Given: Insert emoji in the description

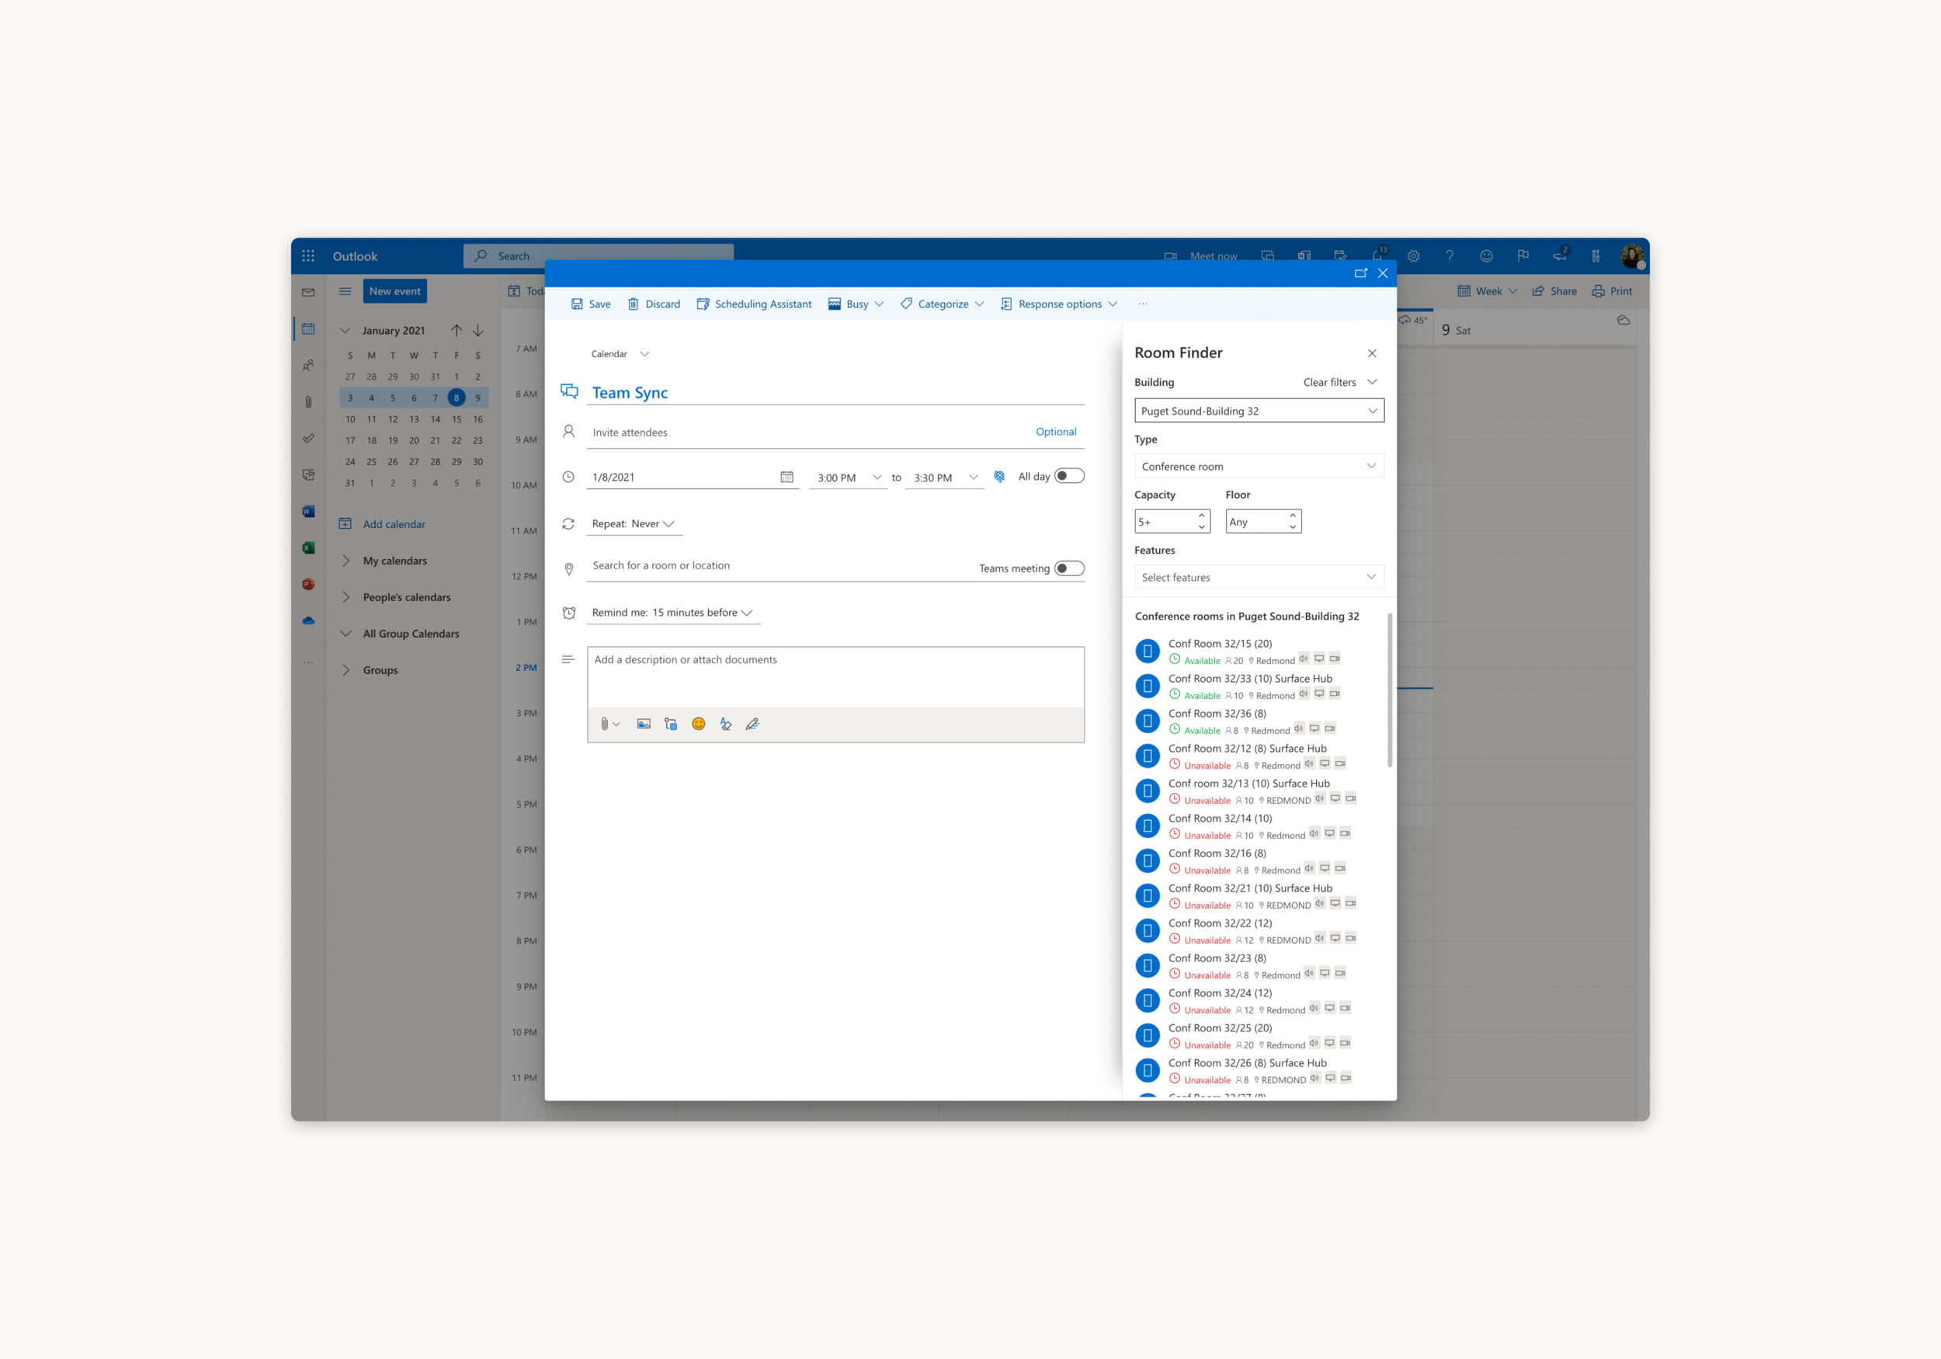Looking at the screenshot, I should [698, 724].
